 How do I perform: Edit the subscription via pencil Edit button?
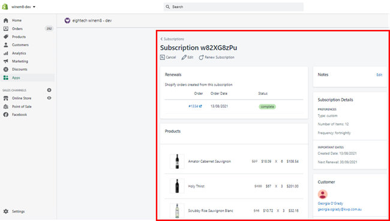tap(187, 57)
